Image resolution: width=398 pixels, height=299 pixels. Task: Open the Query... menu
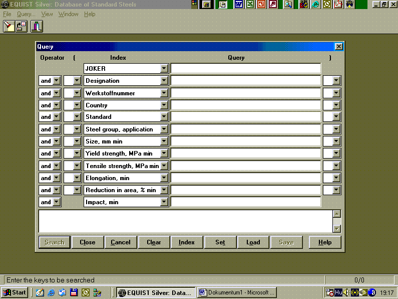point(26,14)
